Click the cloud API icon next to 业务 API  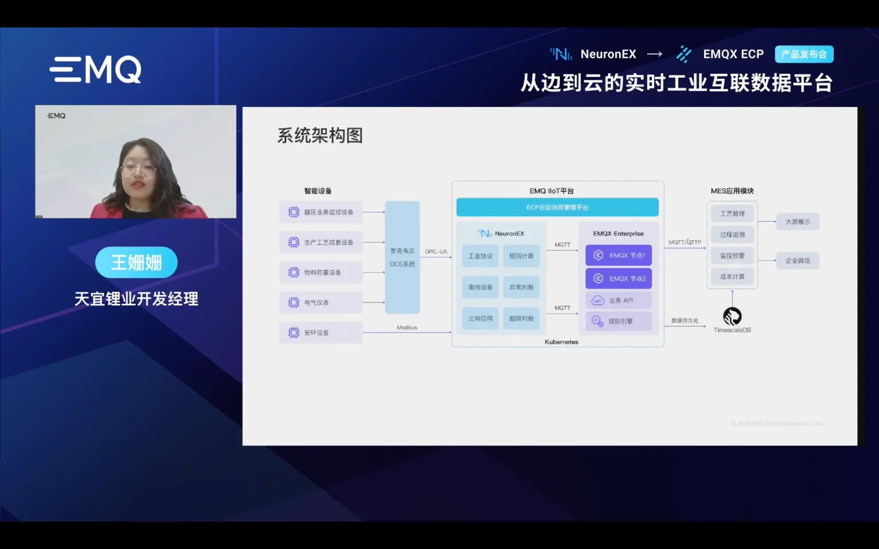pos(596,300)
